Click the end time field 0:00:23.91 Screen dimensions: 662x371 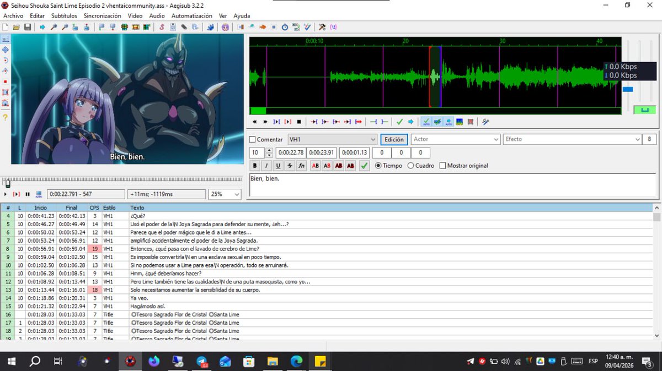(322, 152)
